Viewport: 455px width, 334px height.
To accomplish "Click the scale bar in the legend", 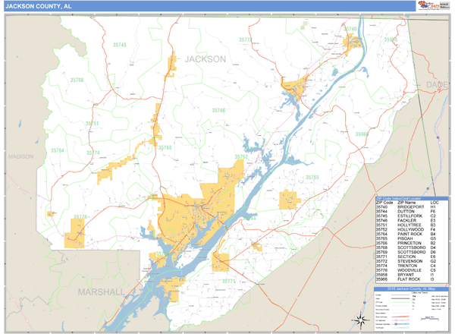I will (430, 319).
